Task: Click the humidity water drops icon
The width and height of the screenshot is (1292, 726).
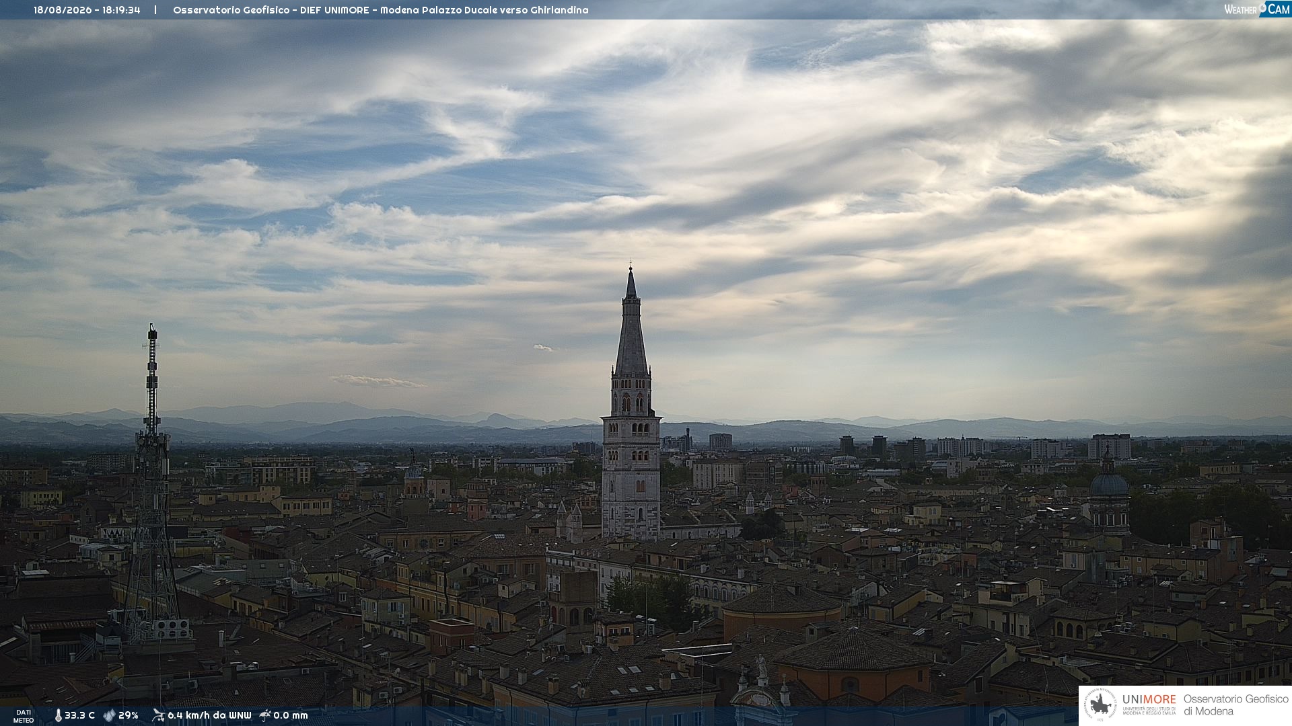Action: click(109, 716)
